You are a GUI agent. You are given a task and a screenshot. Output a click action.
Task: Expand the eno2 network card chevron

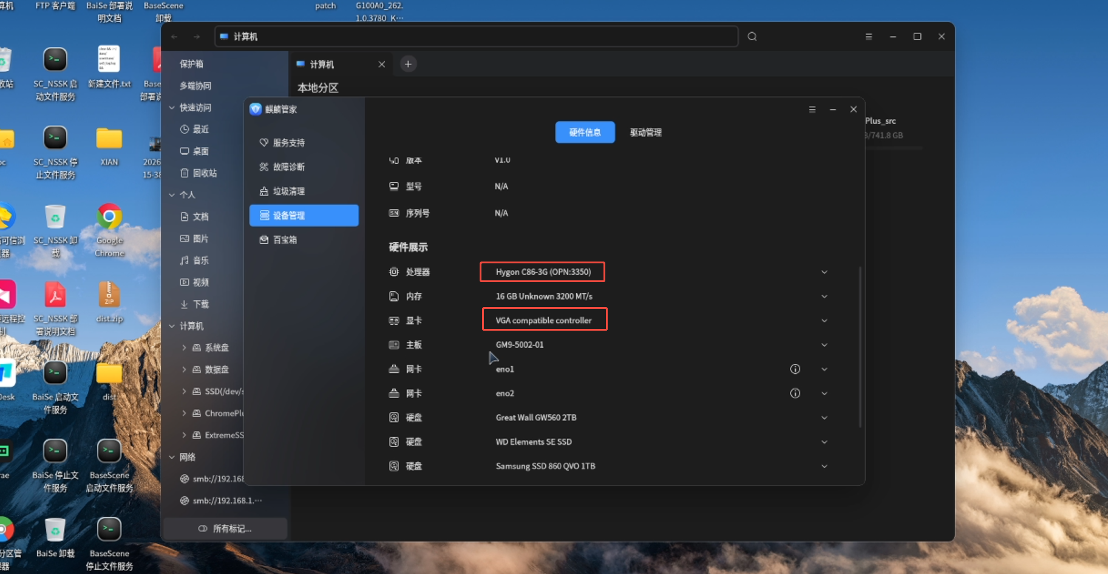pos(824,393)
